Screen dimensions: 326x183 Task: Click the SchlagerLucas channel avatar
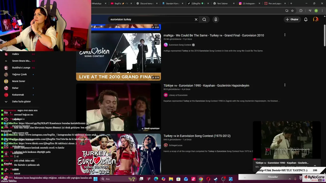[166, 145]
